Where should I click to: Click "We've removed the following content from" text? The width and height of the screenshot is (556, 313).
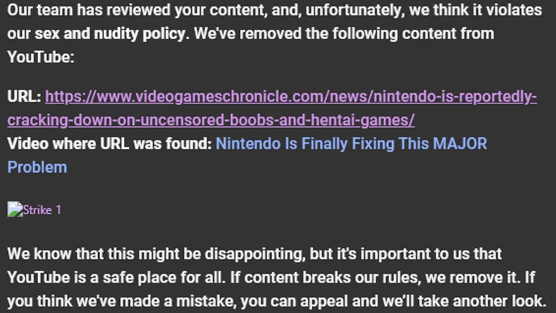point(343,33)
